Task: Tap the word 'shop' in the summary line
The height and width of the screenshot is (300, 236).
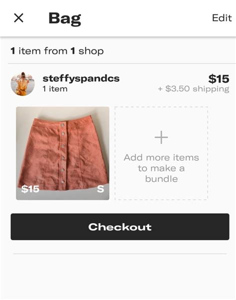Action: [x=91, y=51]
